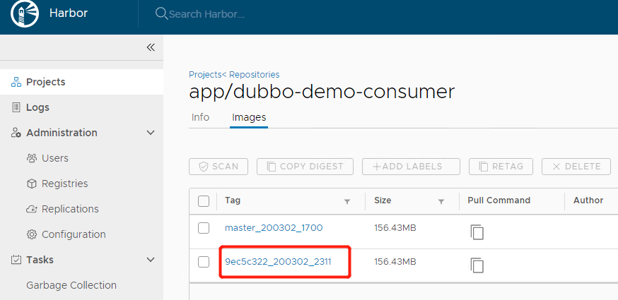The width and height of the screenshot is (618, 300).
Task: Open the Projects page in sidebar
Action: pyautogui.click(x=45, y=82)
